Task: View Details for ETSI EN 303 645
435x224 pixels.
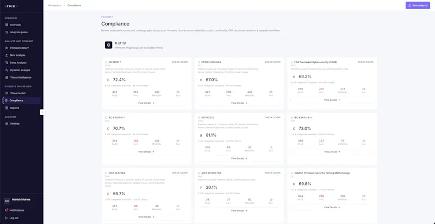Action: (x=239, y=103)
